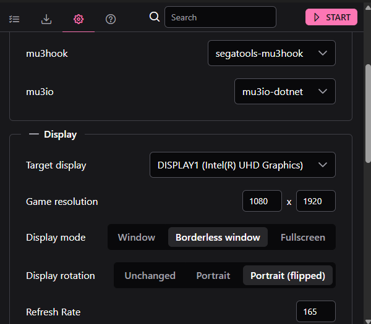Viewport: 371px width, 324px height.
Task: Open the settings gear tab
Action: tap(79, 19)
